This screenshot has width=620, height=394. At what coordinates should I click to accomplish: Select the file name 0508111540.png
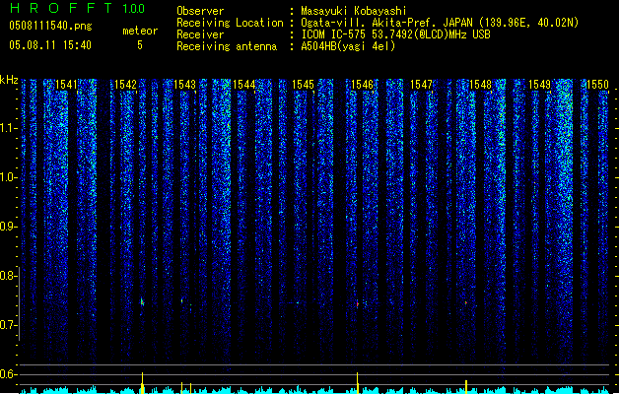pyautogui.click(x=50, y=27)
